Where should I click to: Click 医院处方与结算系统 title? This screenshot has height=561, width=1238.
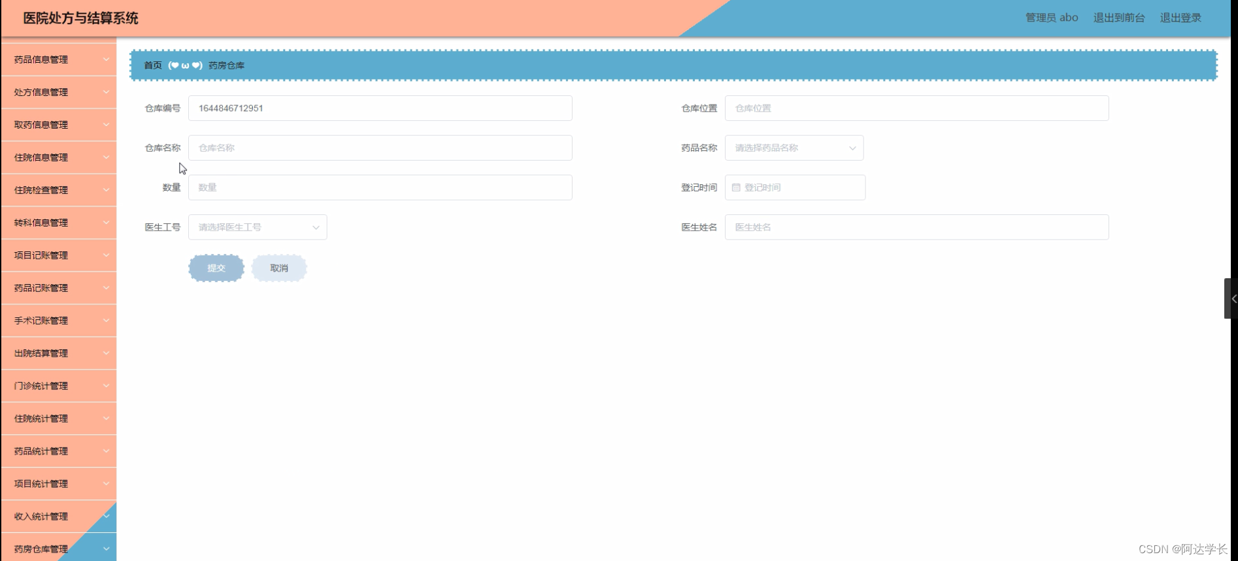80,18
